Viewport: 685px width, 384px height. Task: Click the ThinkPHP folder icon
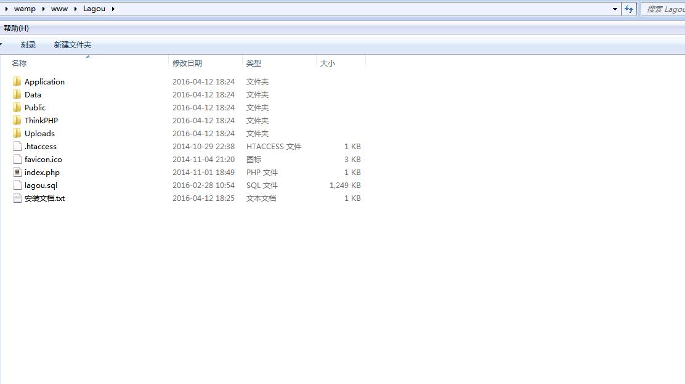pos(17,121)
